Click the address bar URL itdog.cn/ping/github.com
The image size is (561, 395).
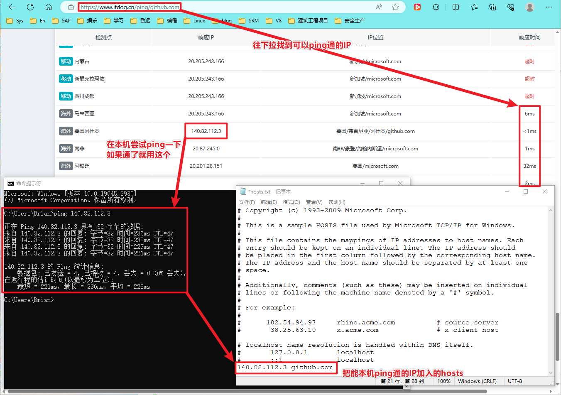(x=130, y=7)
